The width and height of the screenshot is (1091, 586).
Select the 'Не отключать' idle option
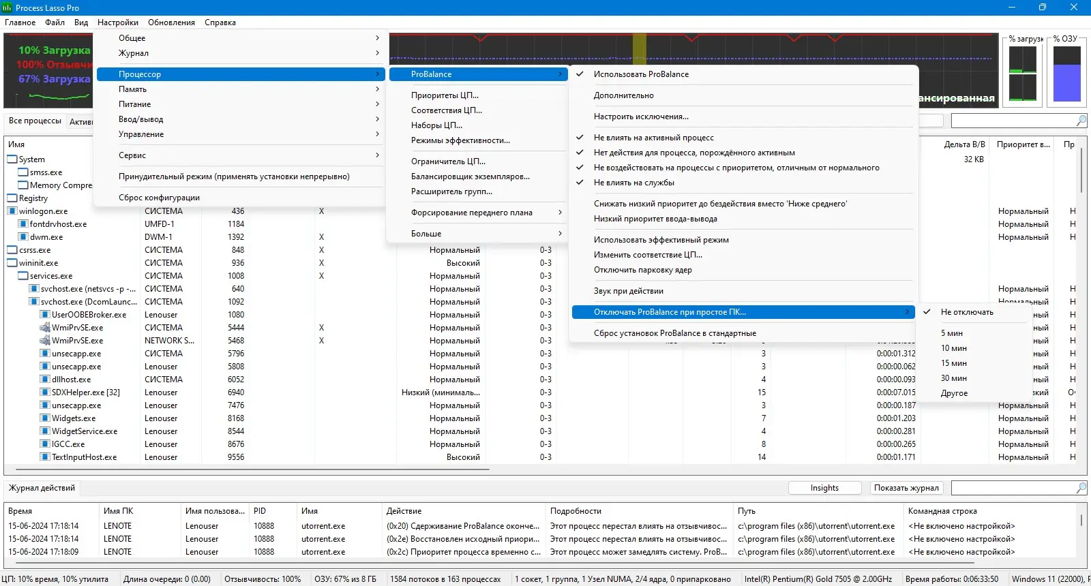point(975,312)
